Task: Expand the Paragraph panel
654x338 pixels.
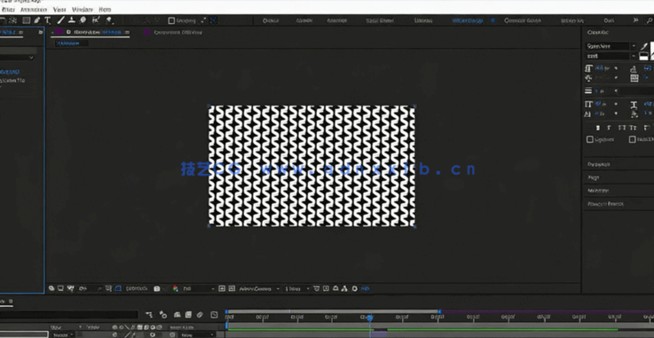Action: [x=598, y=164]
